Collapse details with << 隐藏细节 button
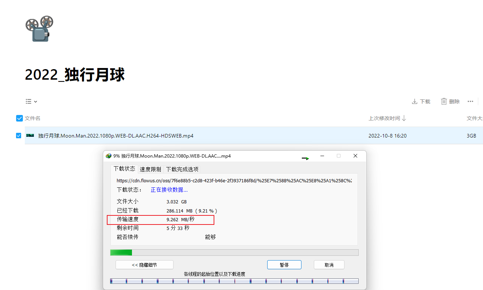483x290 pixels. (x=144, y=265)
